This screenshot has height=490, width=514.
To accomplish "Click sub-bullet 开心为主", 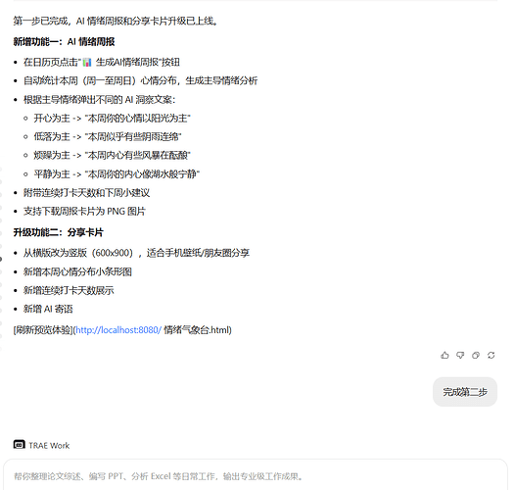I will tap(112, 119).
